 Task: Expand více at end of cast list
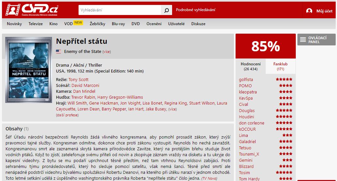tap(172, 109)
